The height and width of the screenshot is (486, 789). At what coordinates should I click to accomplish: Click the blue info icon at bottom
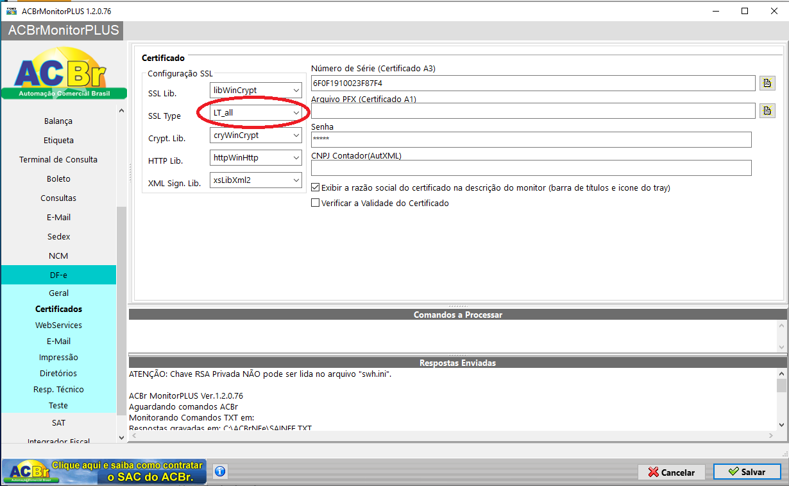point(219,471)
